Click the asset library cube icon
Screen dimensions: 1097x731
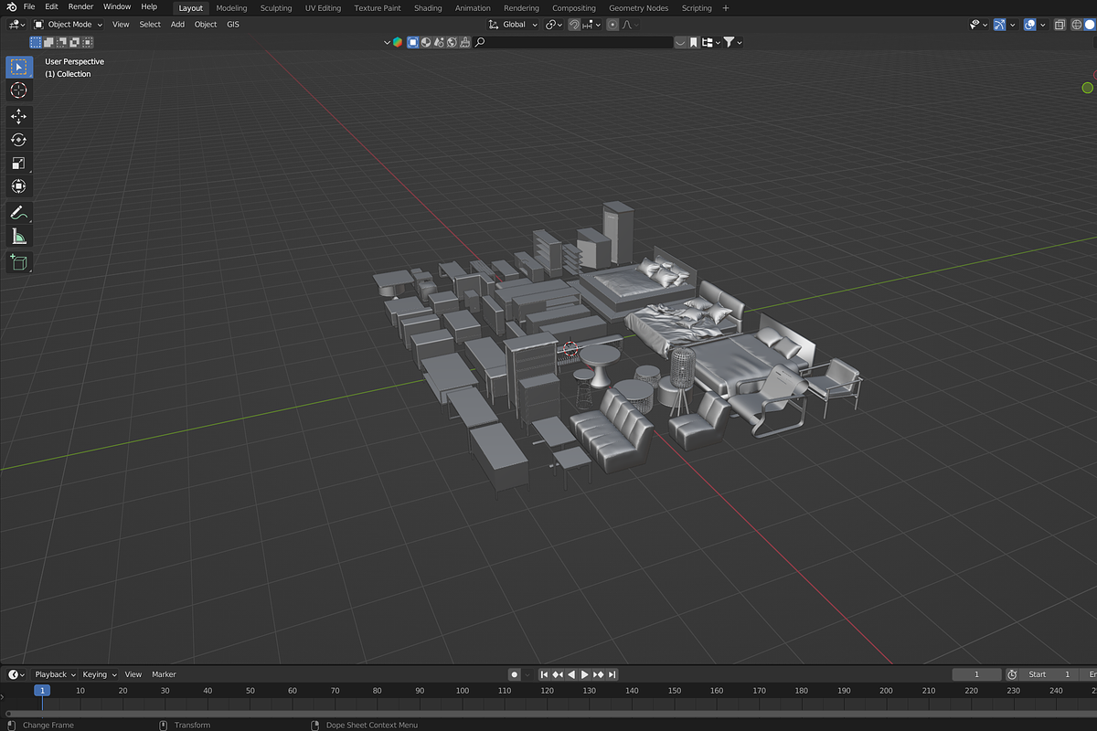pos(398,42)
